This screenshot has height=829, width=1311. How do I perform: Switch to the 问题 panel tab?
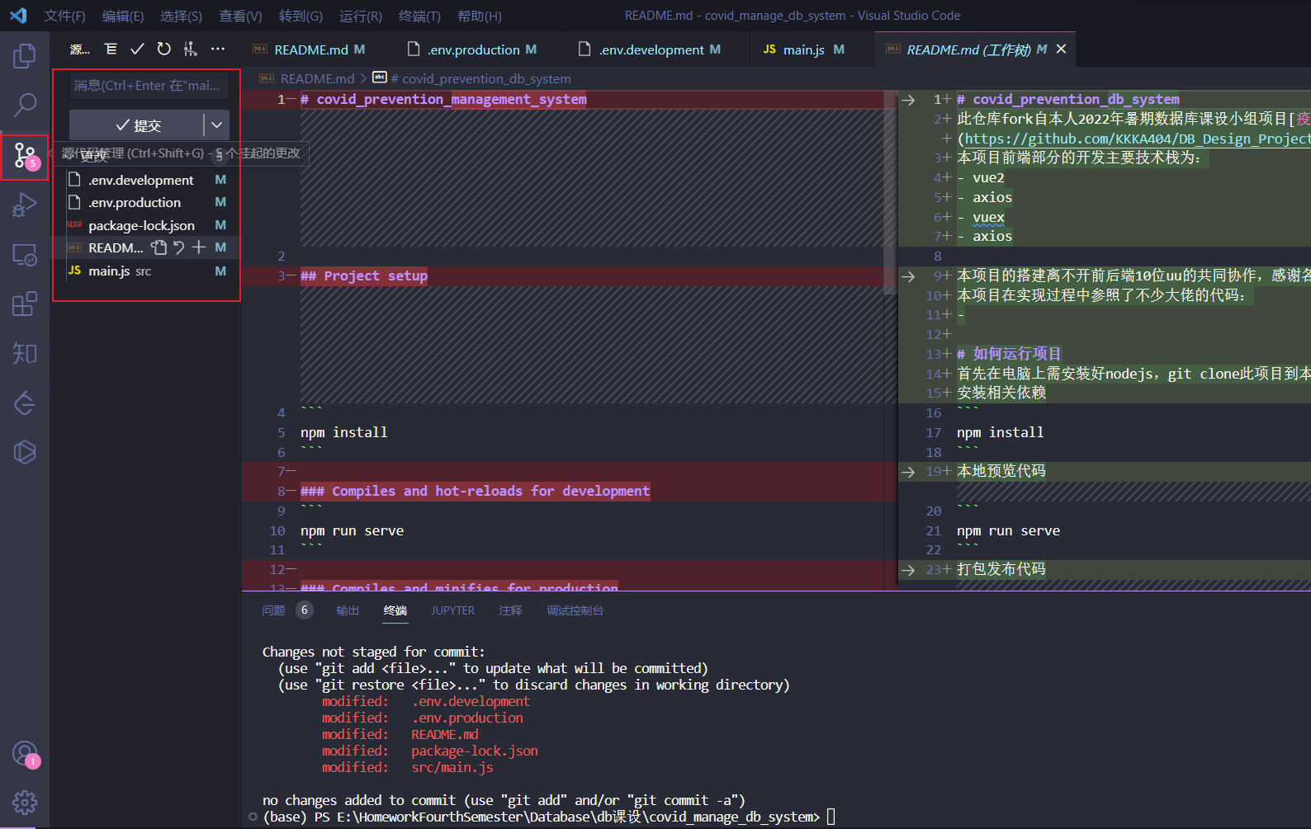tap(273, 610)
